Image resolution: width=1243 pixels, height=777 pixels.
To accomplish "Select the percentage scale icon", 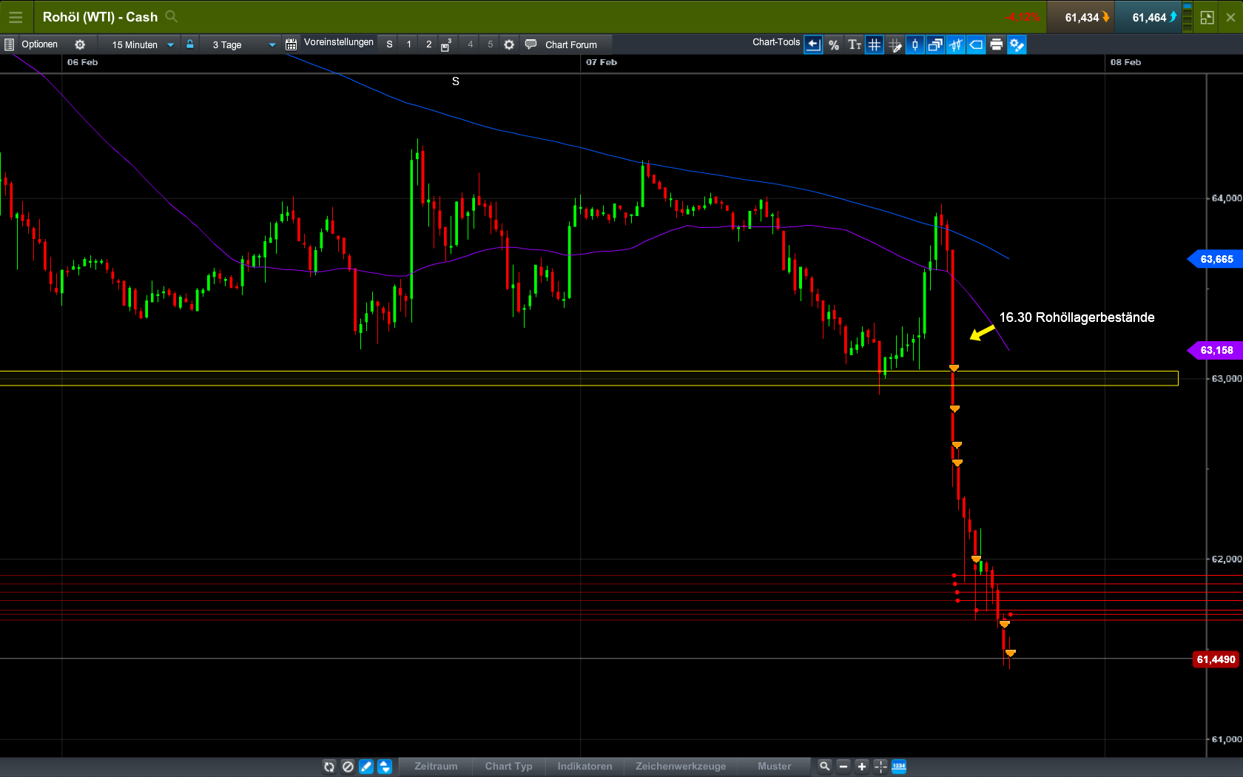I will (833, 44).
